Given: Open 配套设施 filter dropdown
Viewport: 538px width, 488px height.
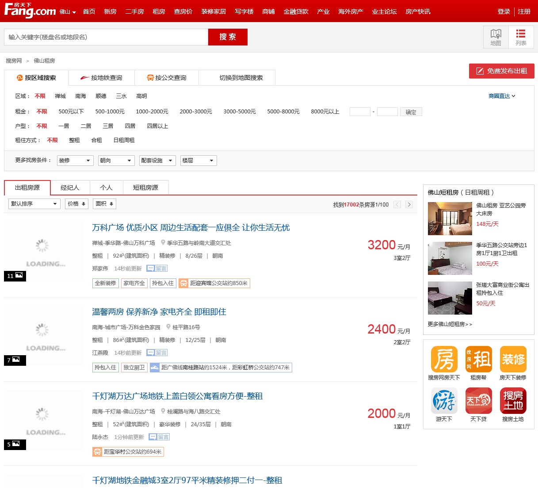Looking at the screenshot, I should pos(157,161).
